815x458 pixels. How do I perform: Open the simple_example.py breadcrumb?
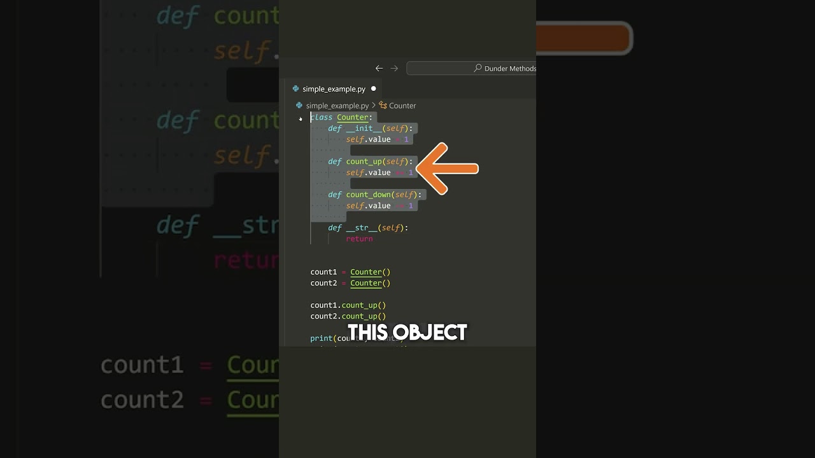[337, 106]
